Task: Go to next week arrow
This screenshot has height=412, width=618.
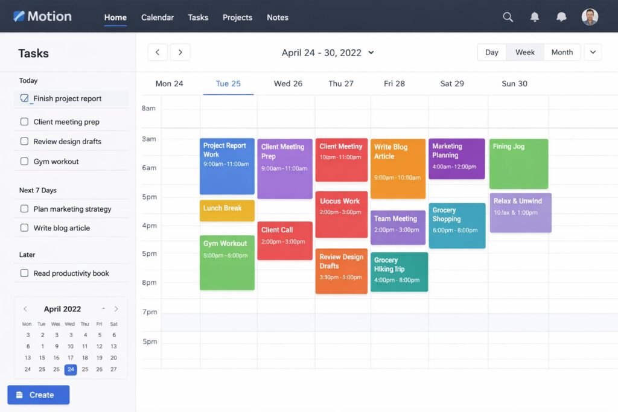Action: click(180, 52)
